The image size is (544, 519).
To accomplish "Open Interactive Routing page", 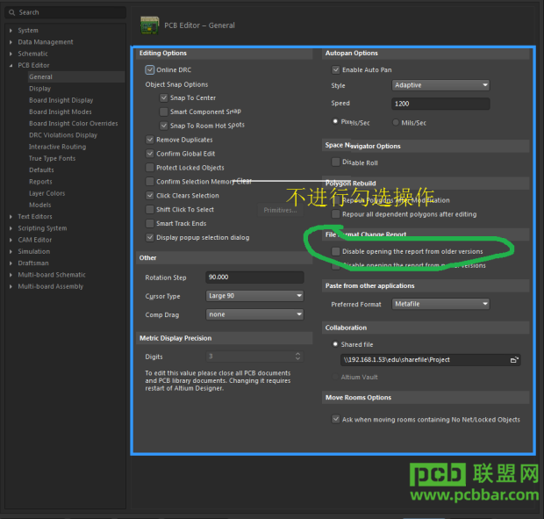I will tap(58, 147).
